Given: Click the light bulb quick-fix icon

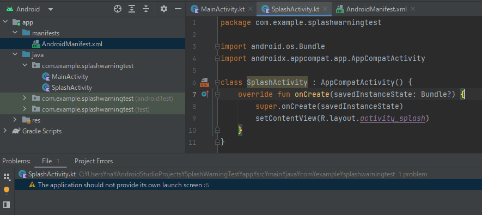Looking at the screenshot, I should (7, 191).
